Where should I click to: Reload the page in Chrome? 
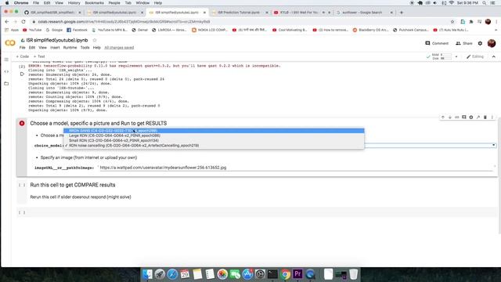(23, 21)
